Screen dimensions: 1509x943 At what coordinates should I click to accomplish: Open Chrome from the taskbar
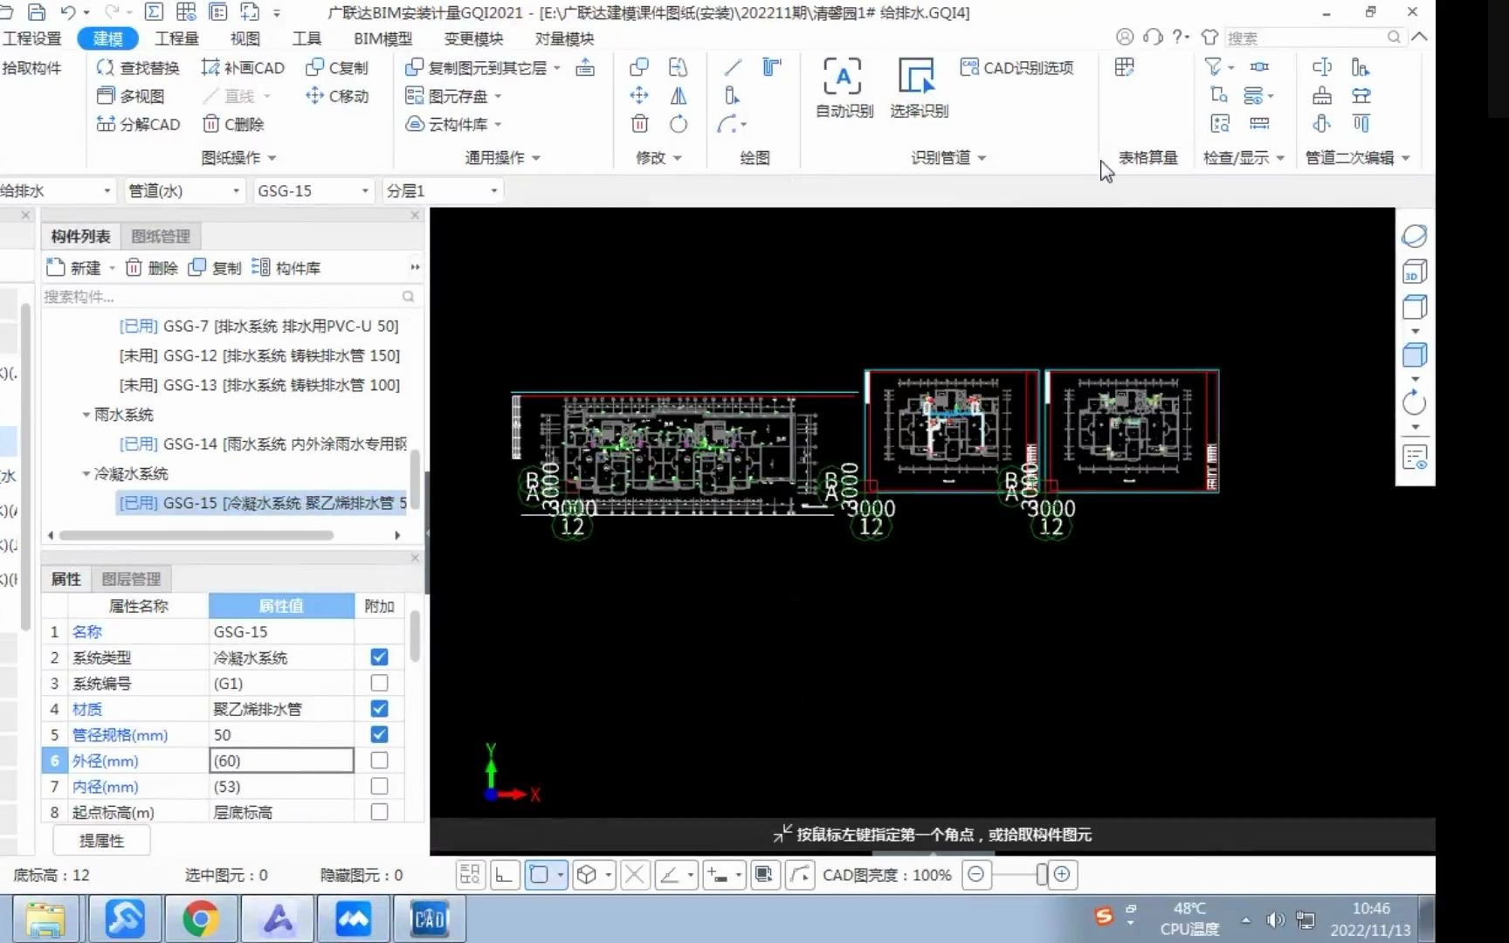[x=200, y=919]
